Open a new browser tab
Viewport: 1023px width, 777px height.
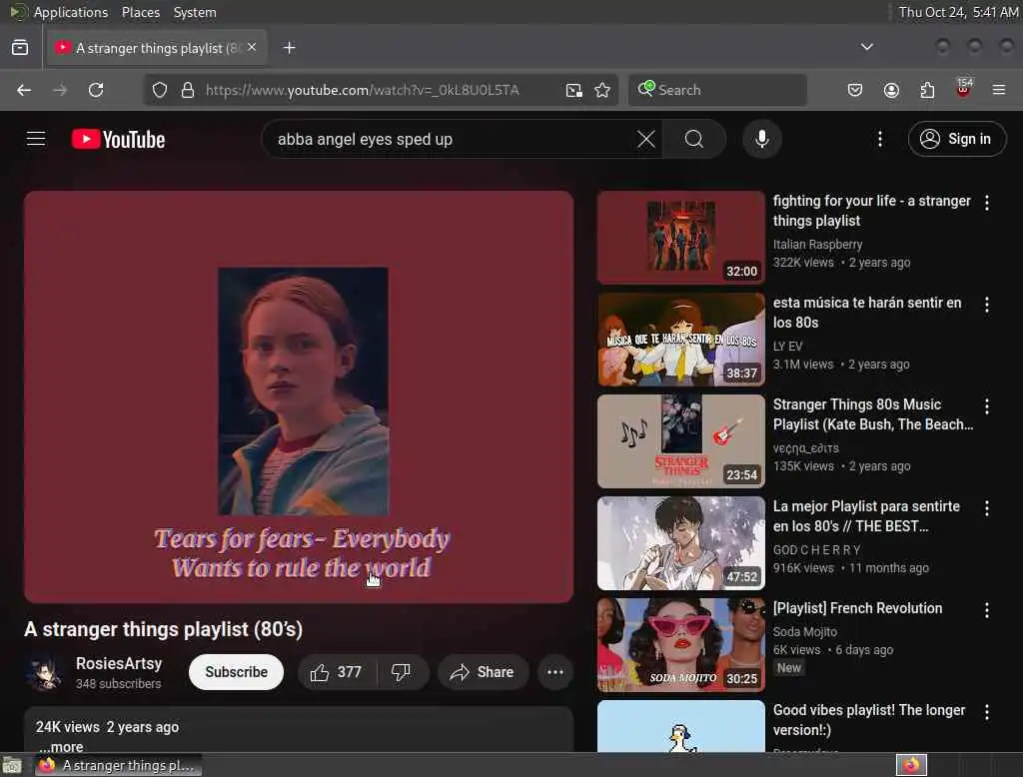point(290,48)
